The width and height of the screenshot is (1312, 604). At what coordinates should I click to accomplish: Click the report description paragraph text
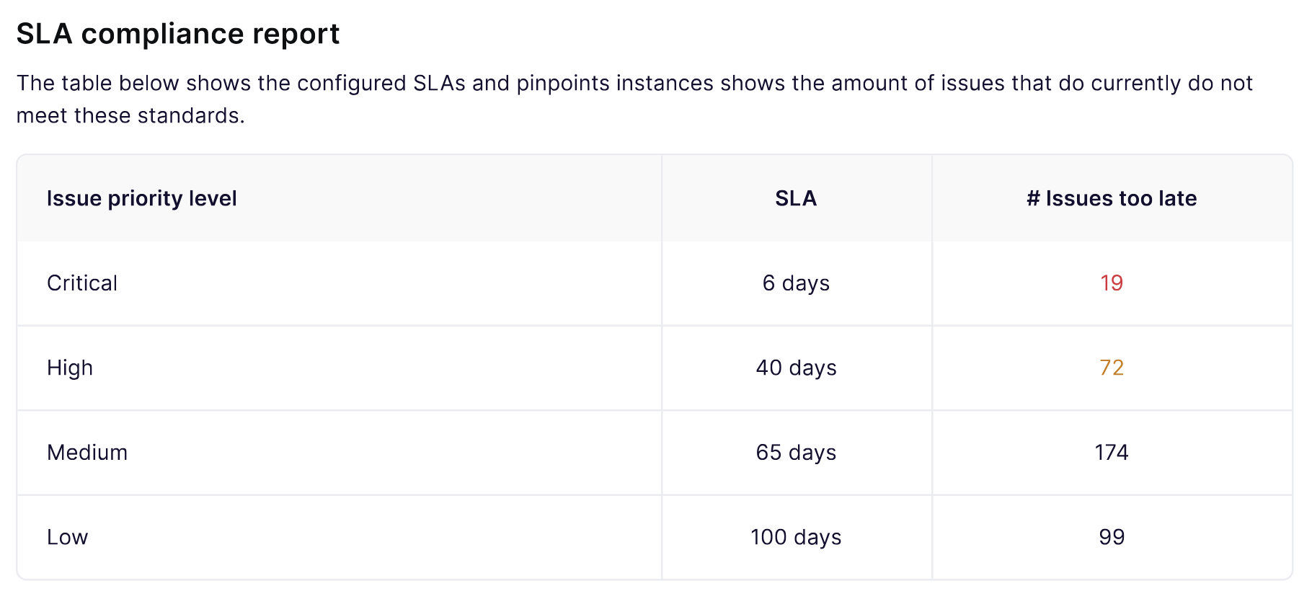(635, 99)
